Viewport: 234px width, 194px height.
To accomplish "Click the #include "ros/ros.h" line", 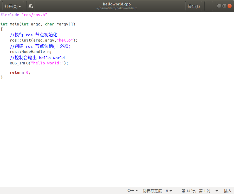I will coord(23,15).
